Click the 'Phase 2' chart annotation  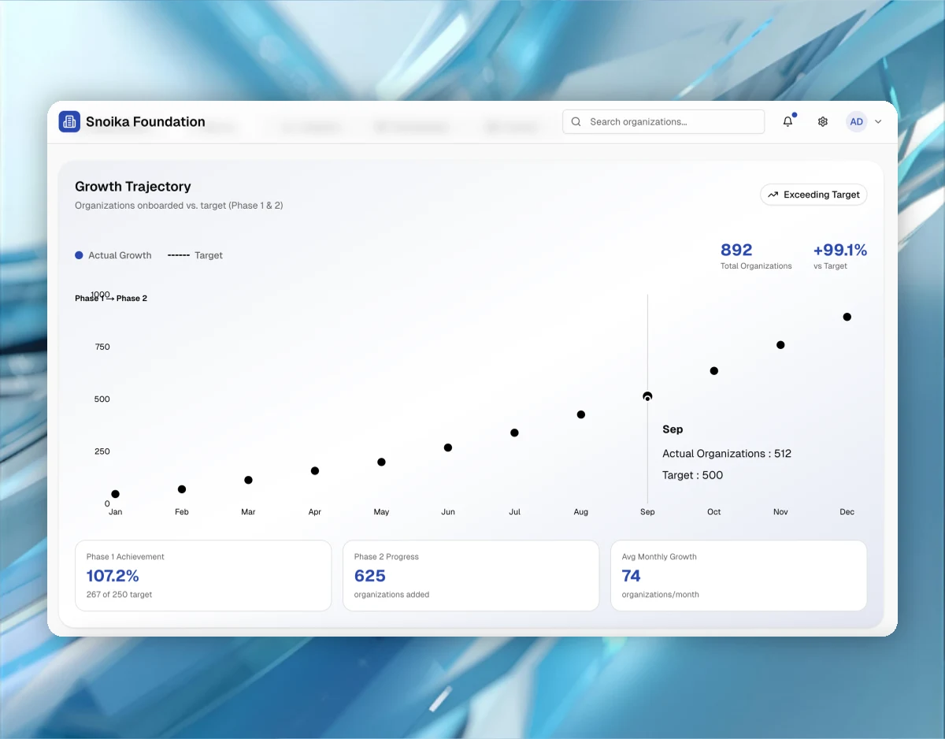(132, 299)
